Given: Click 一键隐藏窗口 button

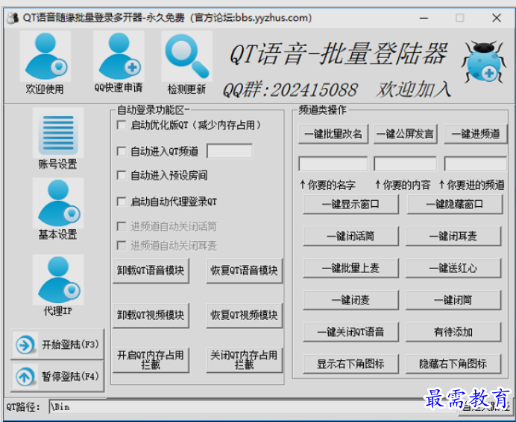Looking at the screenshot, I should point(455,204).
